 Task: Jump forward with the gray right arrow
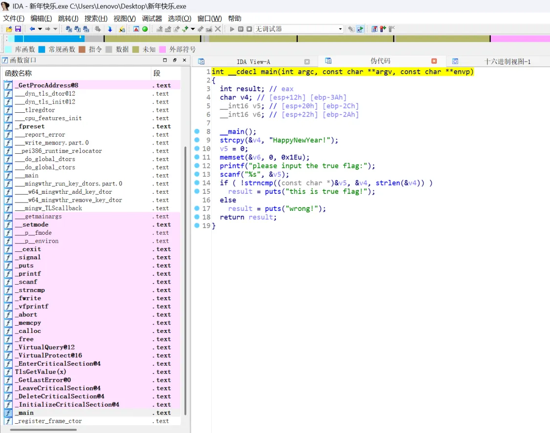pyautogui.click(x=48, y=29)
